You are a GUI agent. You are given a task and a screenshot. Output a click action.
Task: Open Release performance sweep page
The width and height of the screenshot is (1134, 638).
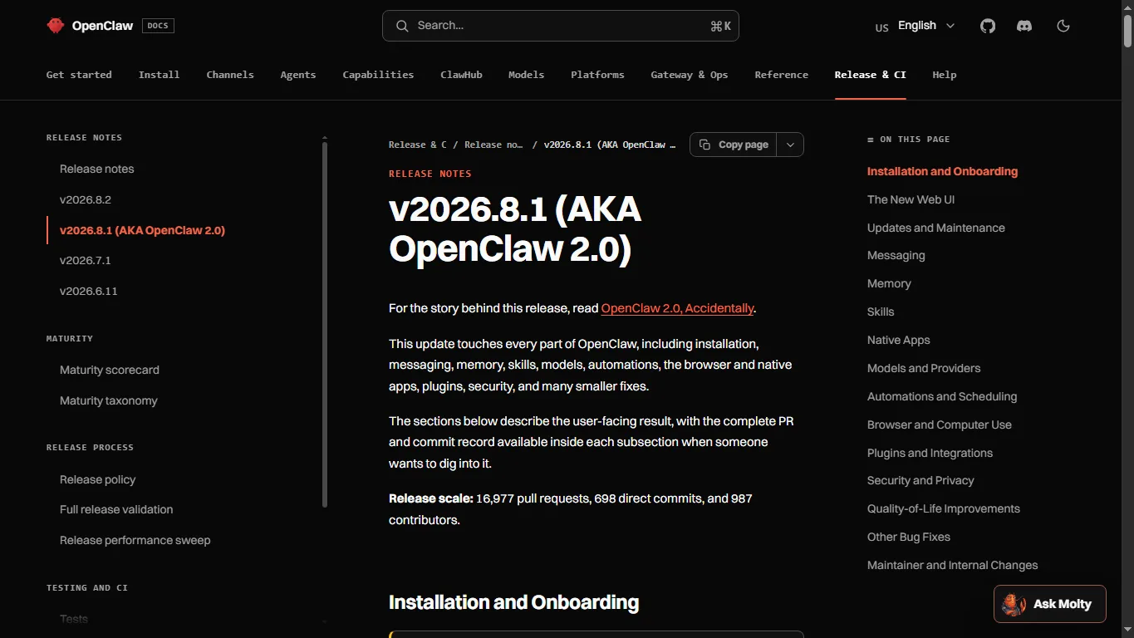click(x=135, y=540)
